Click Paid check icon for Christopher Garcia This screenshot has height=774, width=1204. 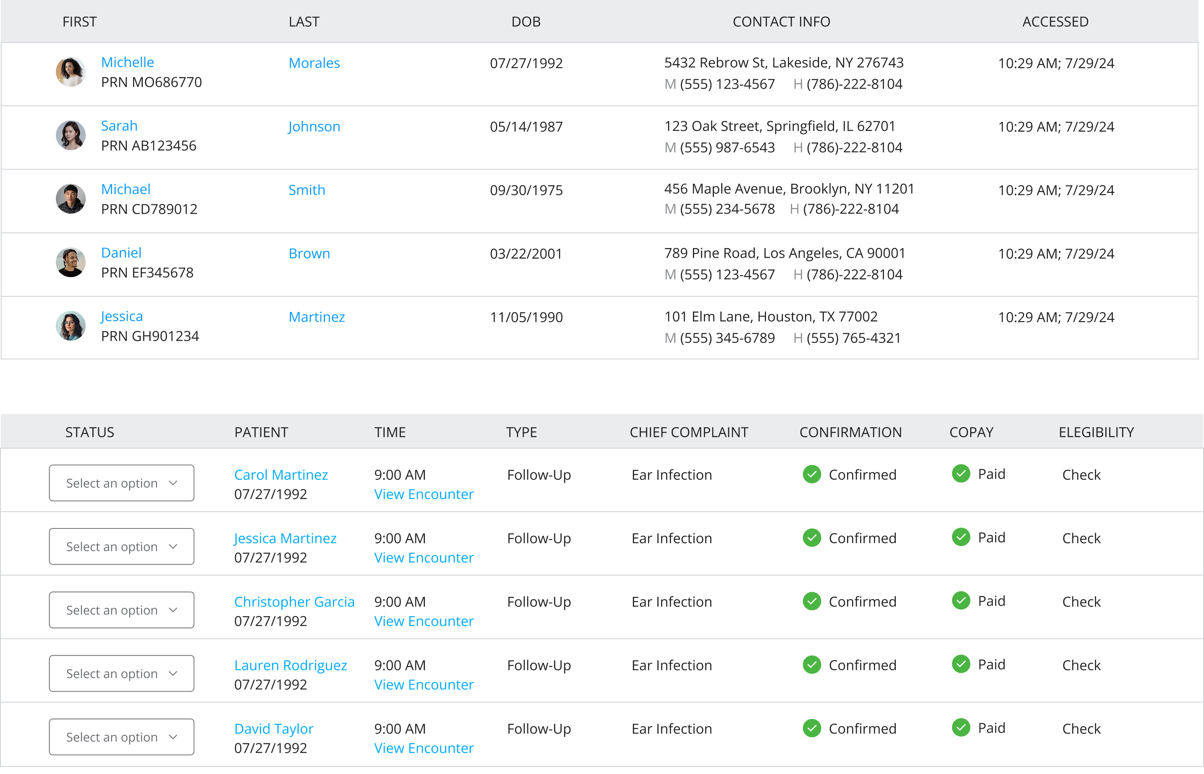click(x=961, y=601)
